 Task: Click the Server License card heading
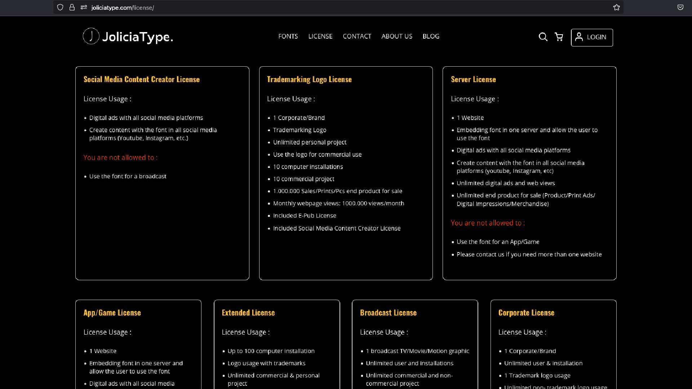[473, 79]
